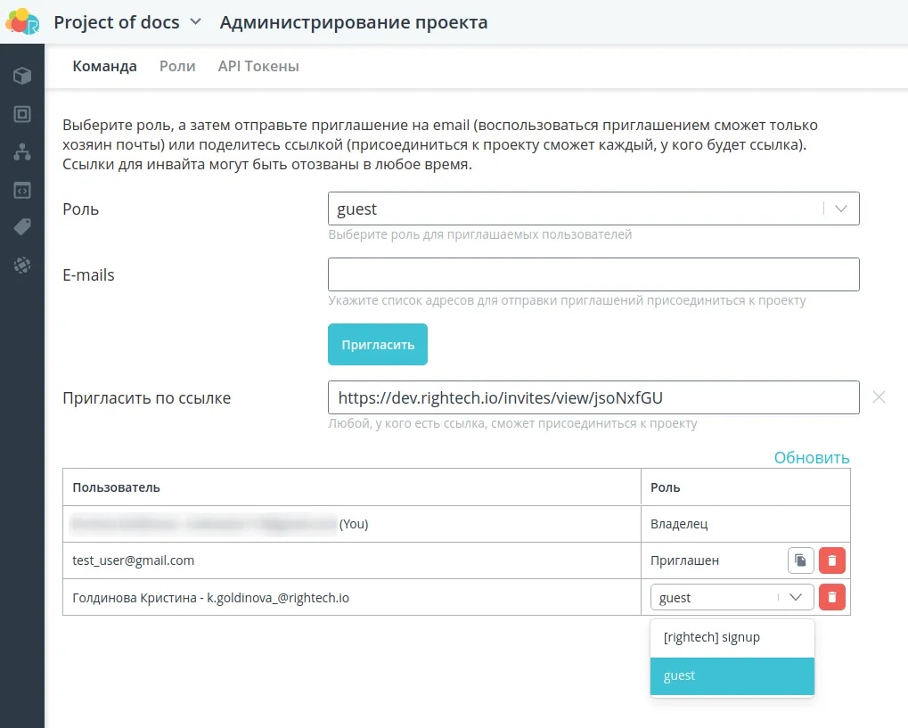This screenshot has width=908, height=728.
Task: Revoke invite link with the X icon
Action: pyautogui.click(x=879, y=397)
